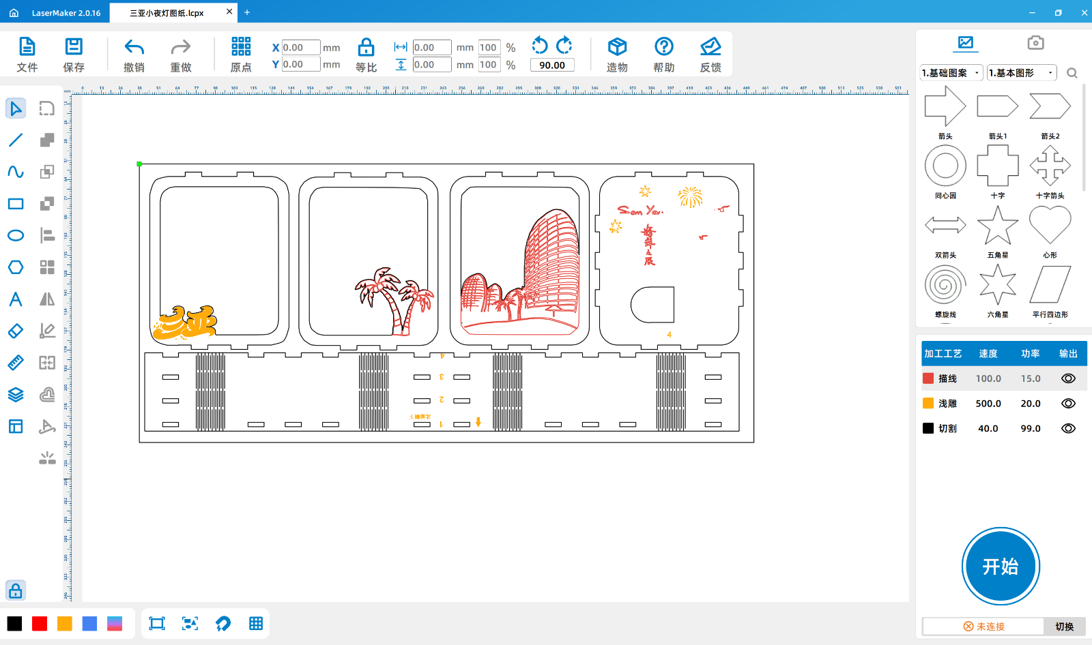Select the curve drawing tool
This screenshot has width=1092, height=645.
(16, 172)
